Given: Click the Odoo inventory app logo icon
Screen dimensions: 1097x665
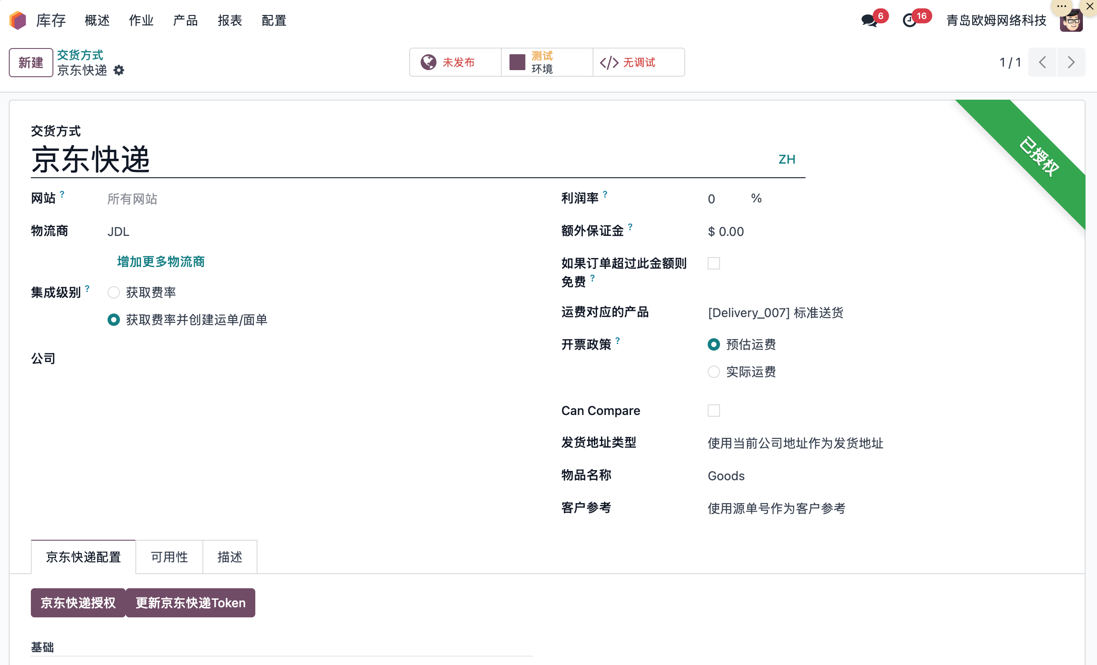Looking at the screenshot, I should [x=18, y=20].
